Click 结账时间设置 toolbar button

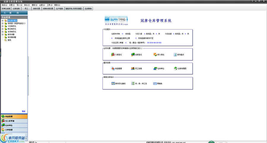point(48,9)
